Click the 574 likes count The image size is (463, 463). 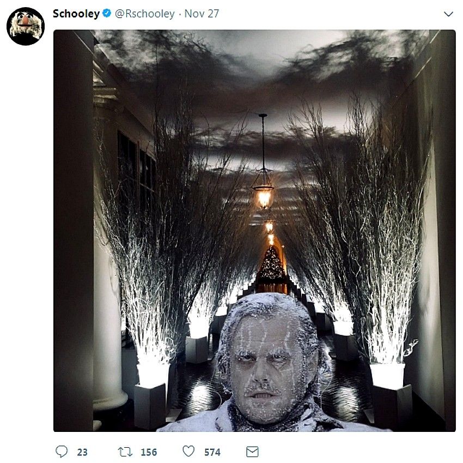click(212, 452)
